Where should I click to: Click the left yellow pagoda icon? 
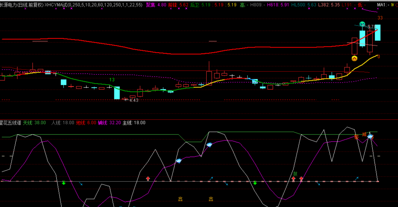coord(180,199)
